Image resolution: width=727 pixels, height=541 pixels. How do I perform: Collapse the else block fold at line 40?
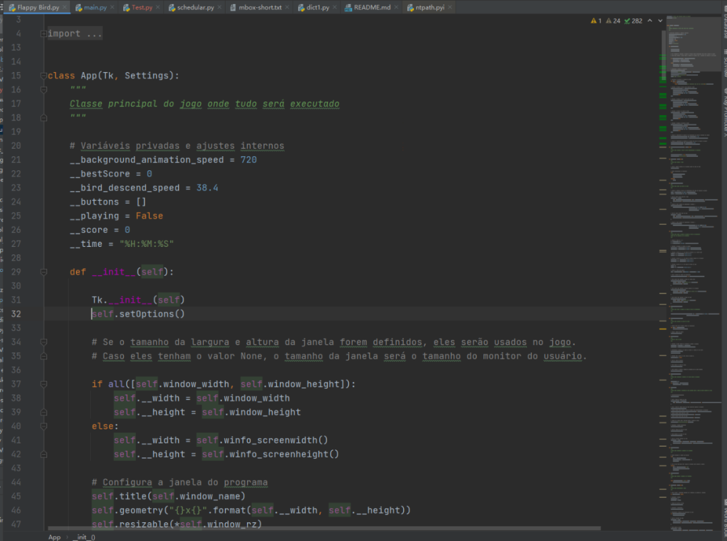click(x=44, y=427)
